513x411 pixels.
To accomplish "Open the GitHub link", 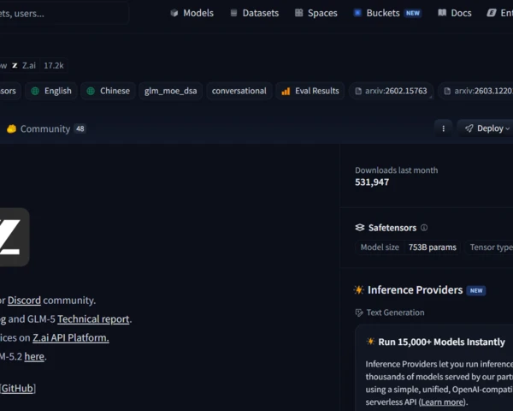I will click(x=18, y=389).
